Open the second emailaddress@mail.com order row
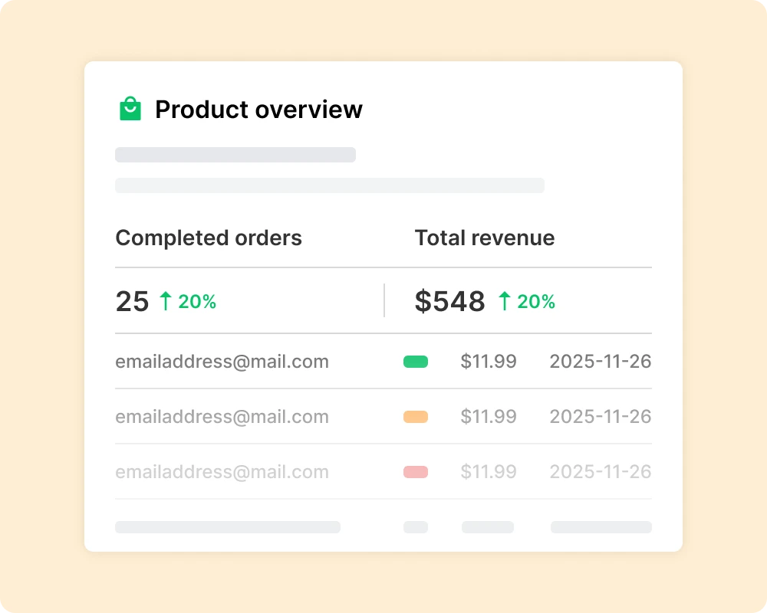The height and width of the screenshot is (613, 767). coord(222,417)
